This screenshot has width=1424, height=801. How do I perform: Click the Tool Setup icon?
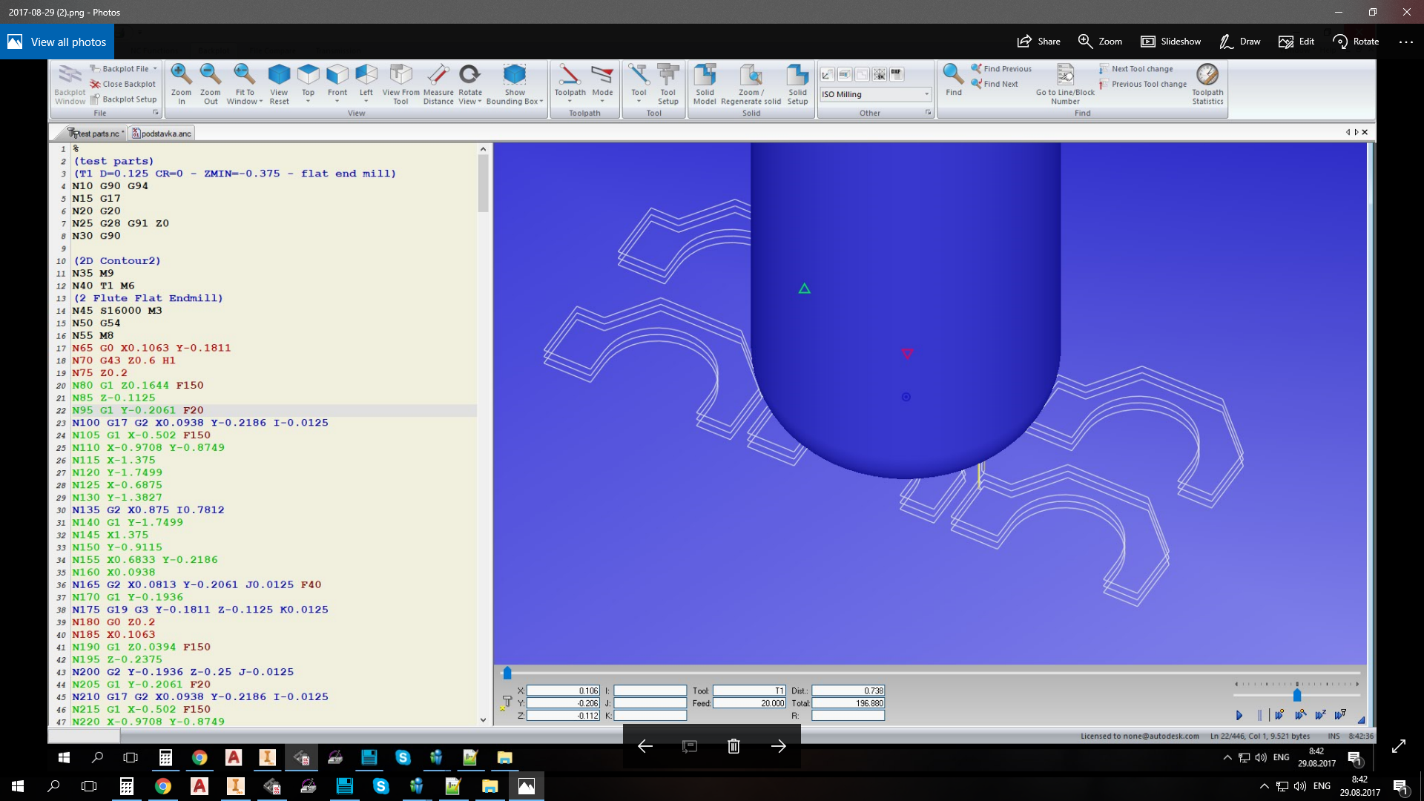668,74
